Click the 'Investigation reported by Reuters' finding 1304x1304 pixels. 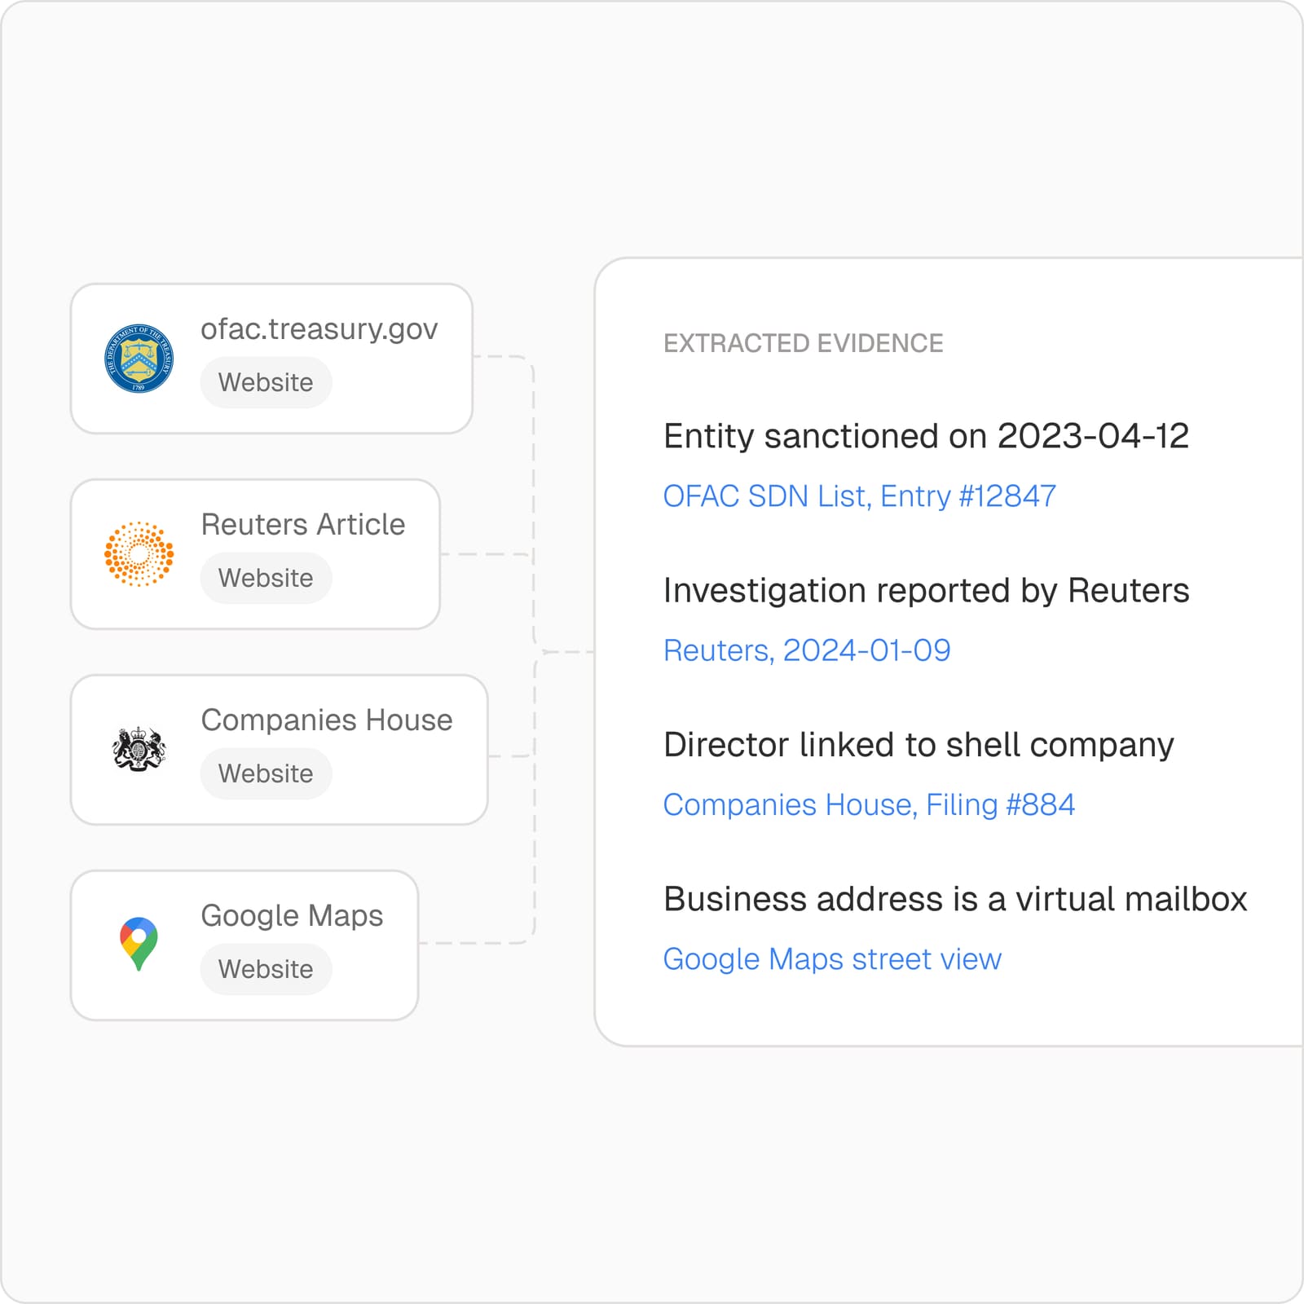click(926, 591)
